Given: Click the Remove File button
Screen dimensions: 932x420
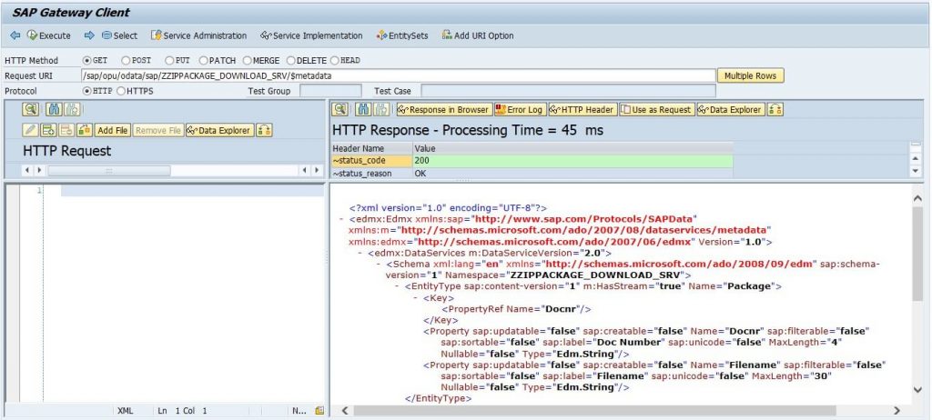Looking at the screenshot, I should point(158,130).
